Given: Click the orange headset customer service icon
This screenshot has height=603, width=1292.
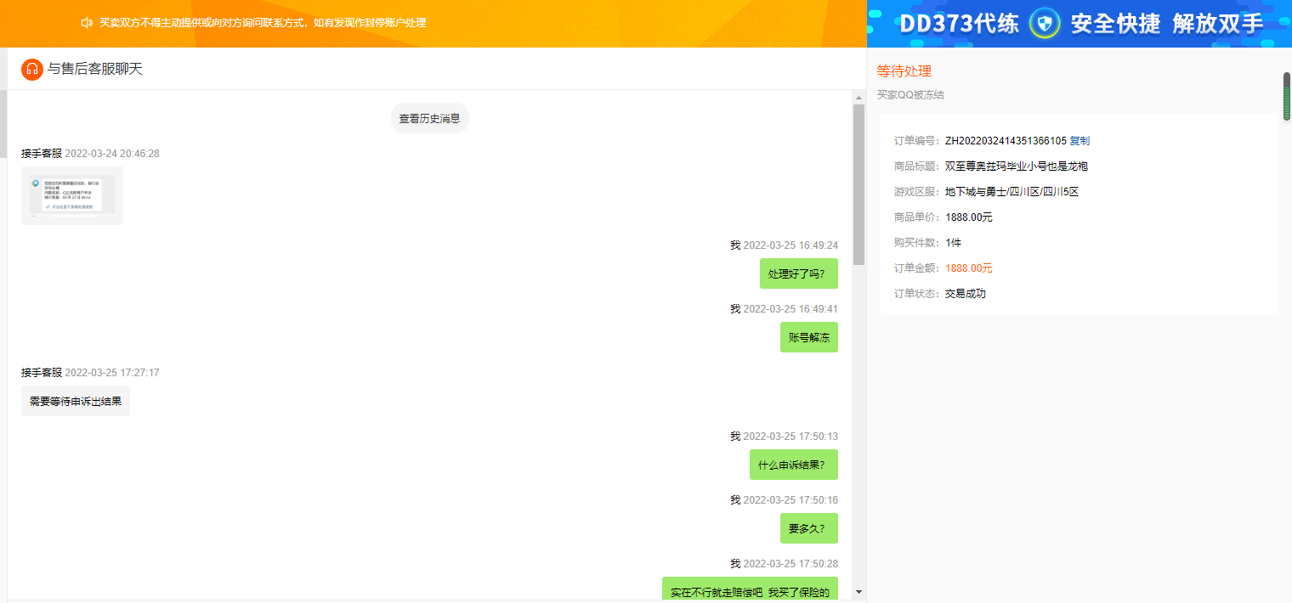Looking at the screenshot, I should [31, 69].
